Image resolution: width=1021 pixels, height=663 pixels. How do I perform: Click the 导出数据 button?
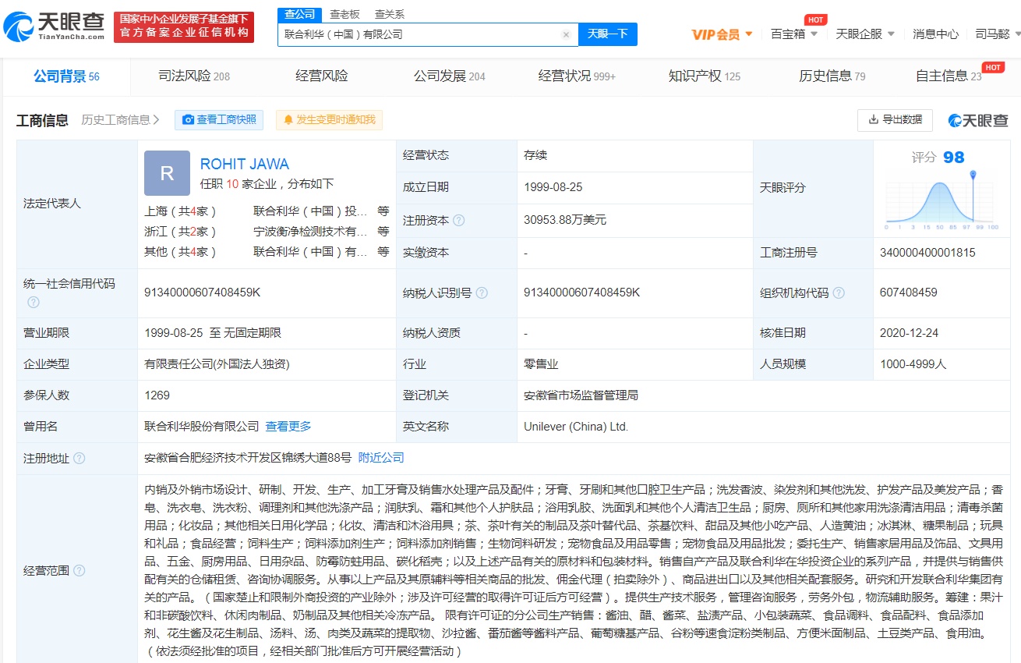click(x=895, y=119)
